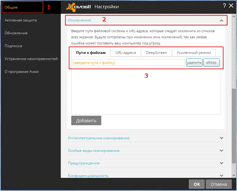Expand Особые виды сканирования chevron
The width and height of the screenshot is (237, 191).
pos(221,151)
